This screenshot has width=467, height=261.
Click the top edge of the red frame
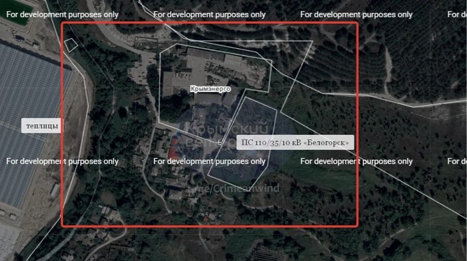click(209, 23)
